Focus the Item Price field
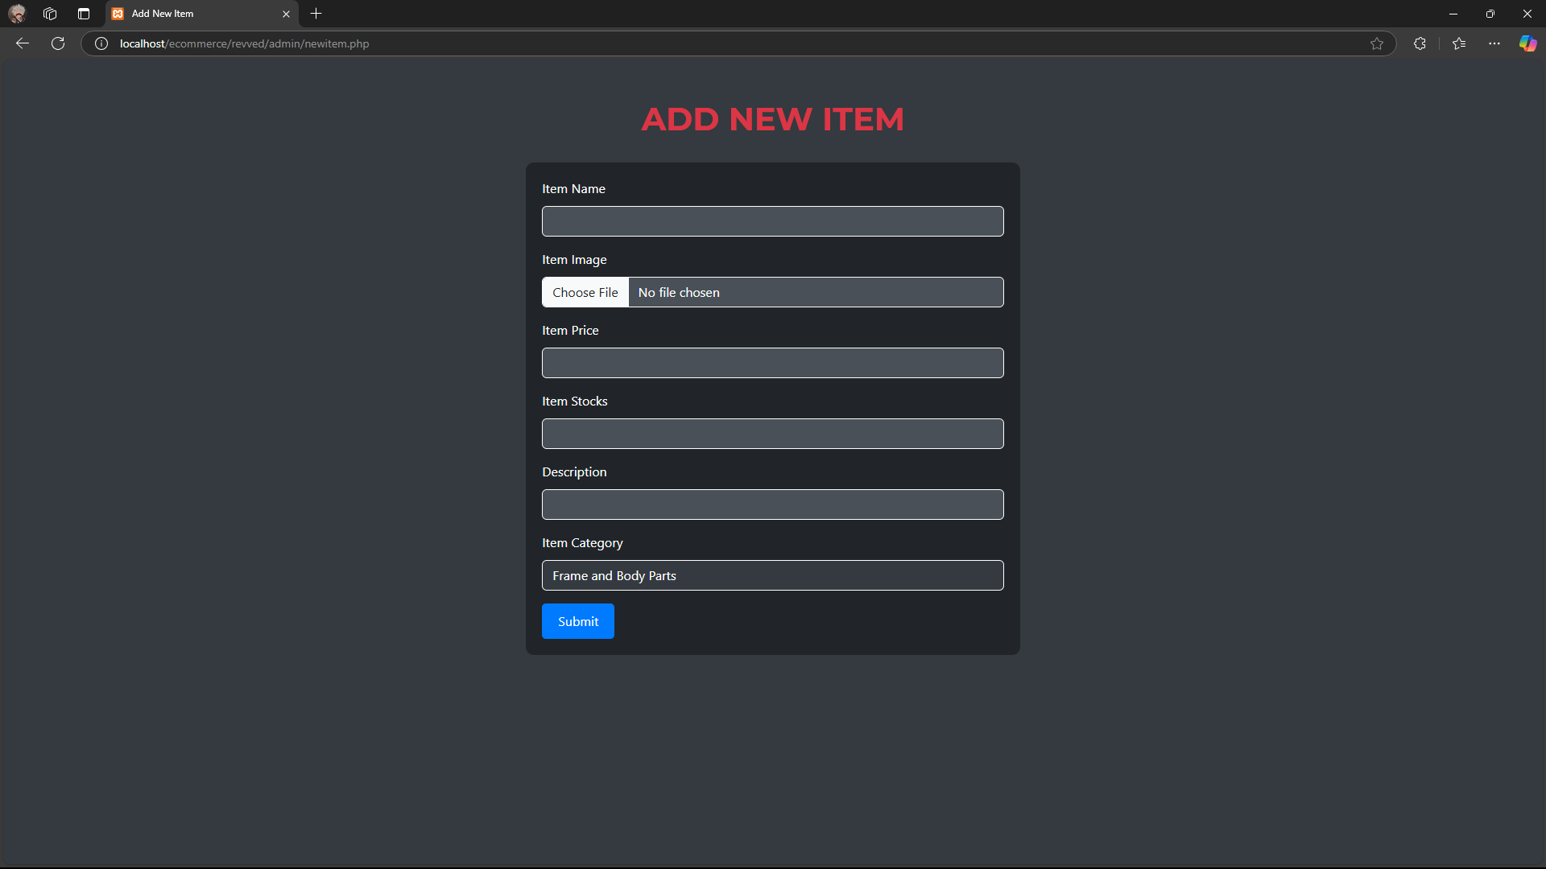Image resolution: width=1546 pixels, height=869 pixels. [773, 363]
